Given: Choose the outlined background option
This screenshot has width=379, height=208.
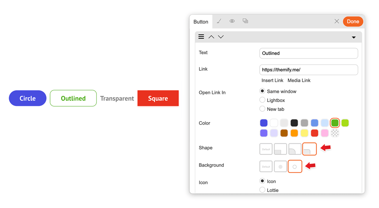Looking at the screenshot, I should tap(295, 166).
